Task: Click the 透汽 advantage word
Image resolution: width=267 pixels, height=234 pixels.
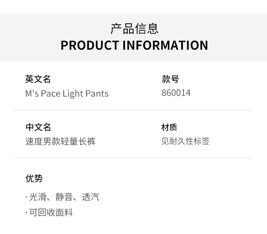Action: (91, 197)
